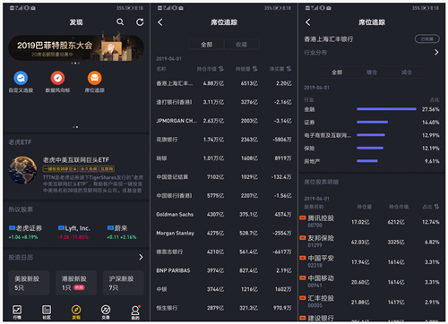The image size is (448, 324).
Task: Open the 花旗银行 seat row
Action: click(224, 140)
